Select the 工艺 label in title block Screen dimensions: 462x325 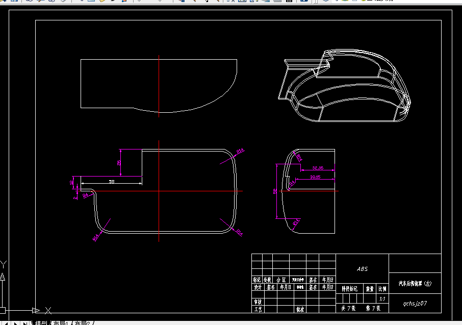(x=258, y=309)
